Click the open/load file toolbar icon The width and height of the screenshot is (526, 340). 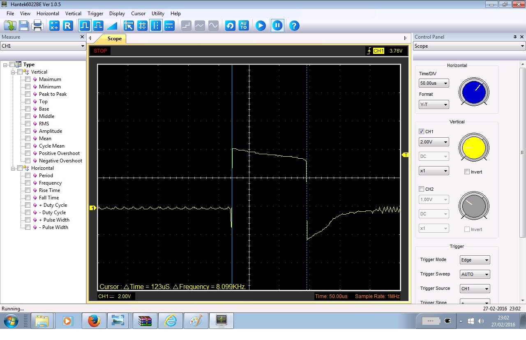tap(10, 25)
